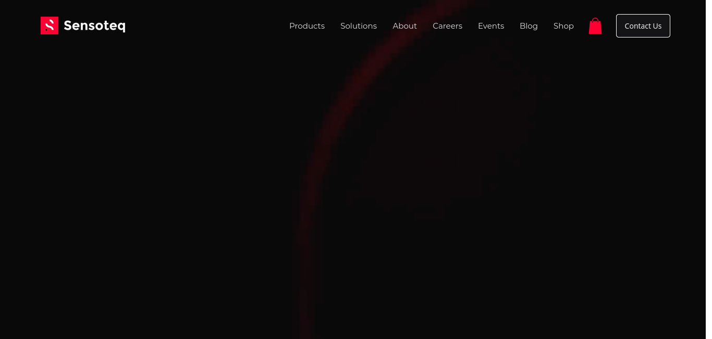This screenshot has width=712, height=339.
Task: Open the Solutions menu
Action: point(359,26)
